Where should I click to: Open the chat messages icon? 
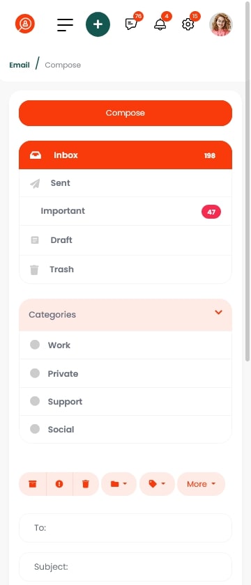[131, 24]
